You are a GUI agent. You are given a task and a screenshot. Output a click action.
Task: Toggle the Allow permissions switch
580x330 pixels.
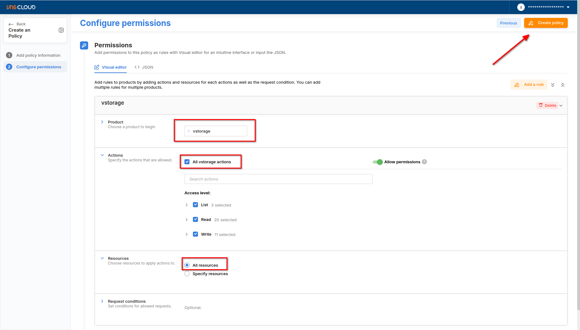pos(377,162)
